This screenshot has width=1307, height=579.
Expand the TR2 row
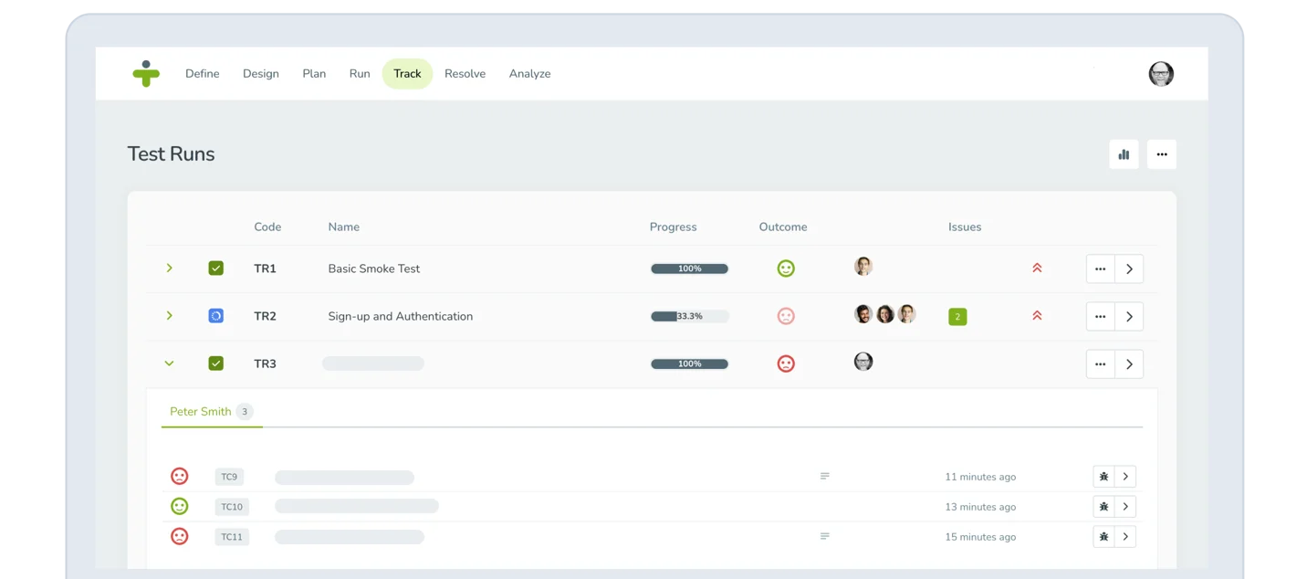pos(170,316)
